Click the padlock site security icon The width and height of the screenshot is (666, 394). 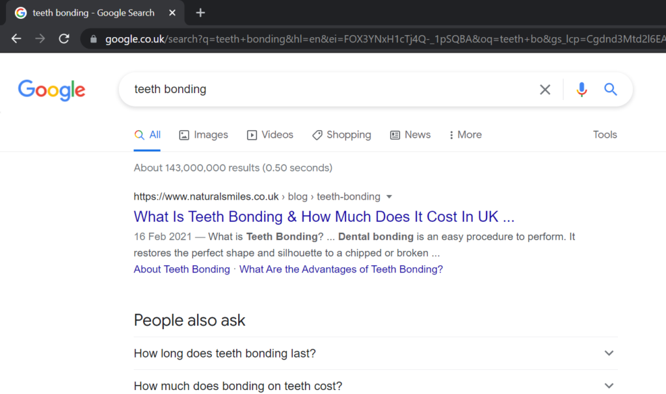[94, 39]
